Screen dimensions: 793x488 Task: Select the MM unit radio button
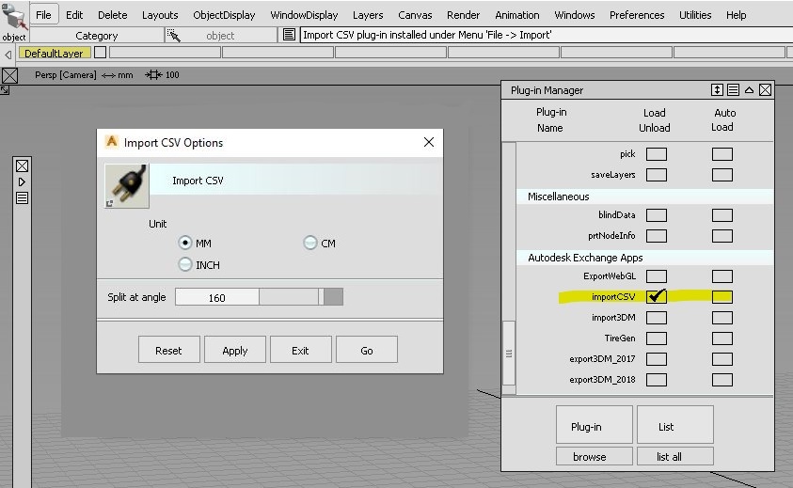185,243
